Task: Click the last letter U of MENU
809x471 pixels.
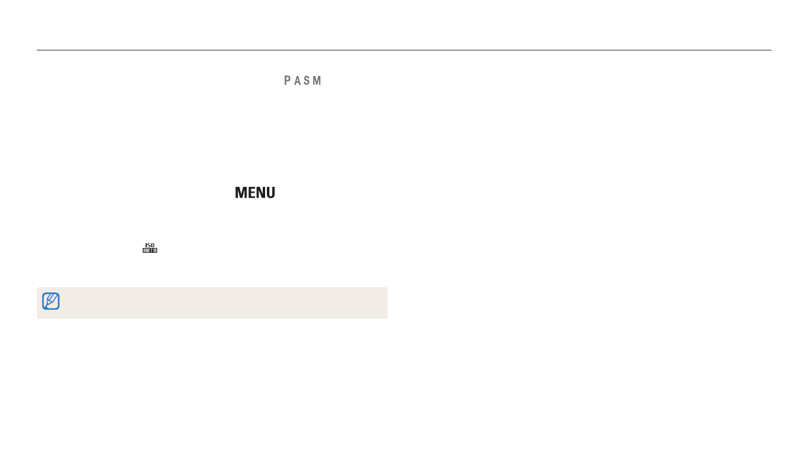Action: point(270,193)
